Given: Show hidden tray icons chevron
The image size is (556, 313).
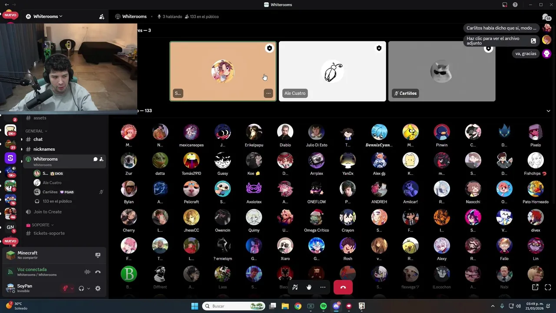Looking at the screenshot, I should 493,306.
